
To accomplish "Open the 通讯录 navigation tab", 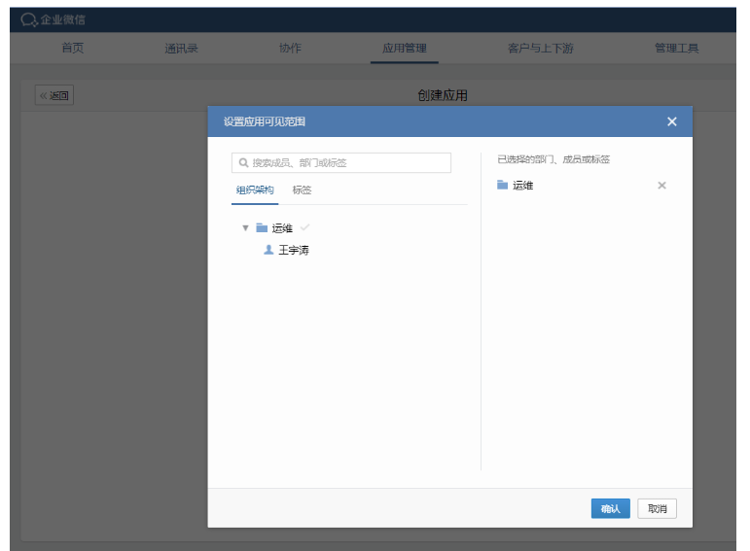I will (x=181, y=48).
